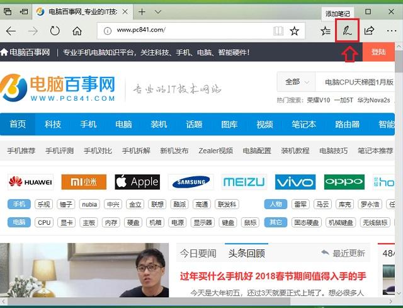Open the browser Settings and more menu
This screenshot has width=403, height=308.
point(392,31)
